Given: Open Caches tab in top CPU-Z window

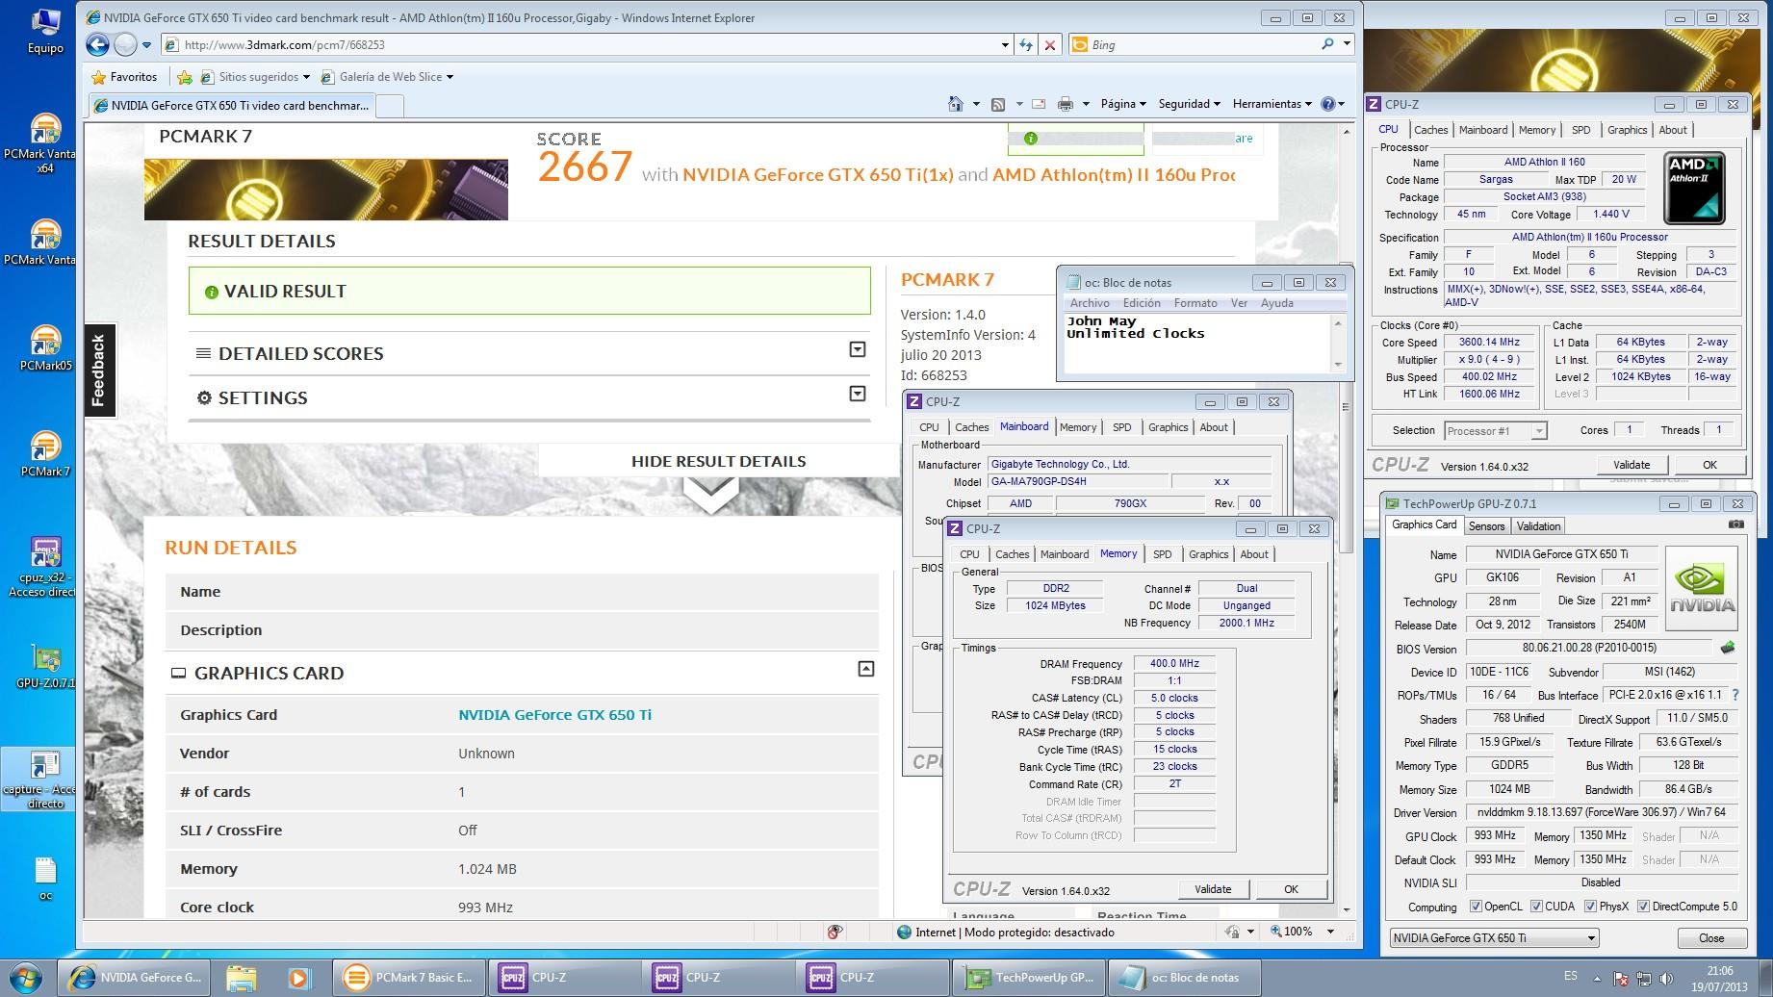Looking at the screenshot, I should click(1430, 130).
